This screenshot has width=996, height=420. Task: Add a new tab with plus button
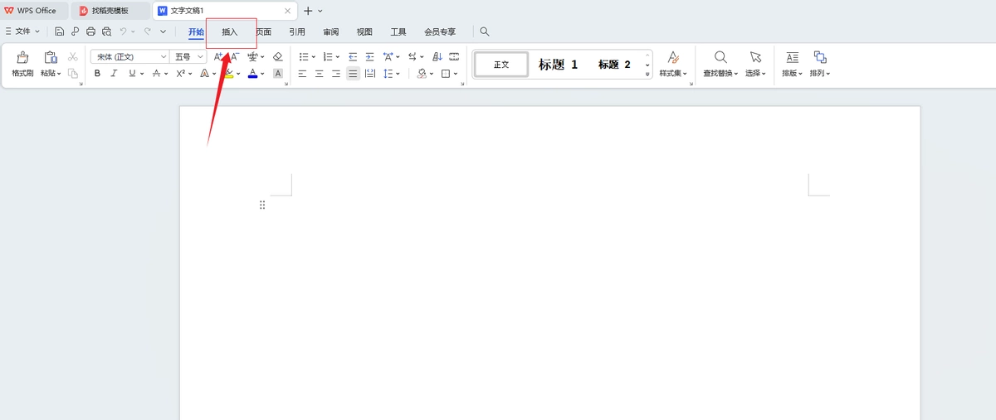(x=308, y=11)
